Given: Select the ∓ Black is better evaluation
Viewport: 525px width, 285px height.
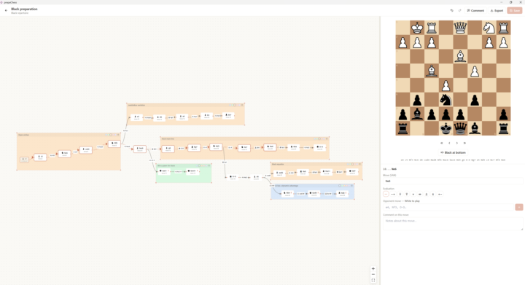Looking at the screenshot, I should [400, 194].
